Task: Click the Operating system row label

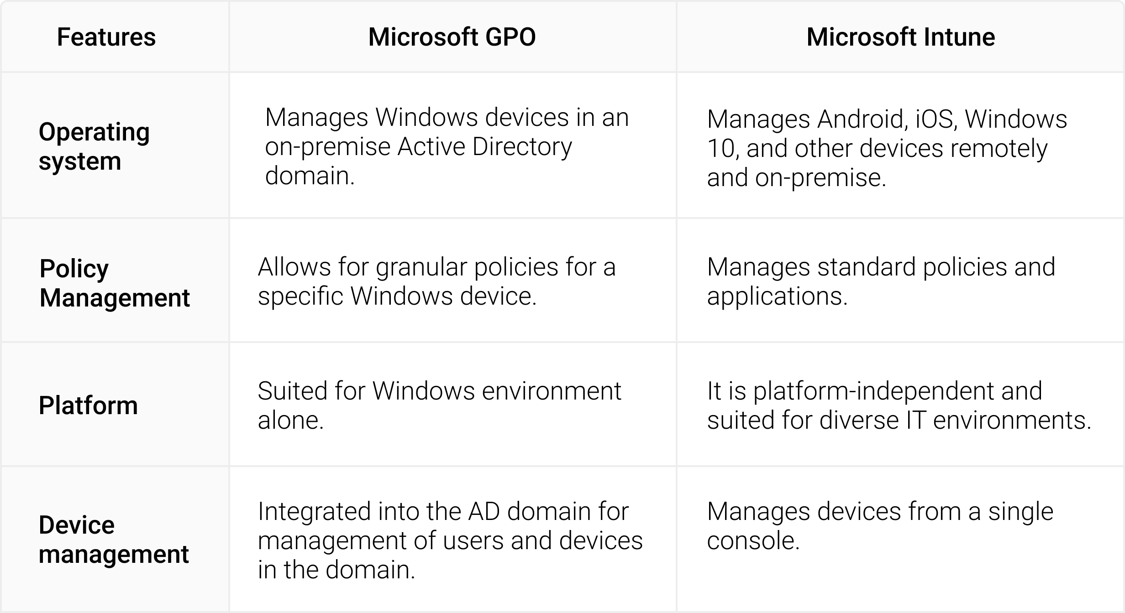Action: tap(94, 146)
